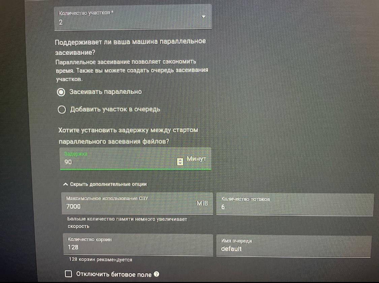
Task: Increase delay with the stepper up arrow
Action: pyautogui.click(x=180, y=160)
